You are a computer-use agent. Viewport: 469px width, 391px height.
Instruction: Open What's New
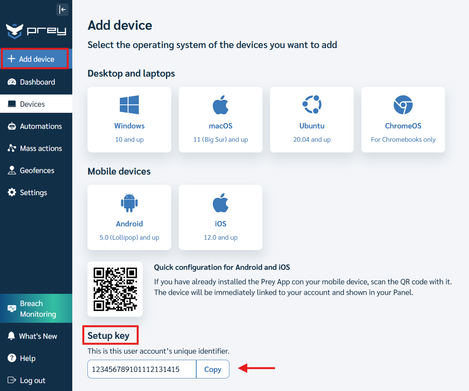click(36, 336)
